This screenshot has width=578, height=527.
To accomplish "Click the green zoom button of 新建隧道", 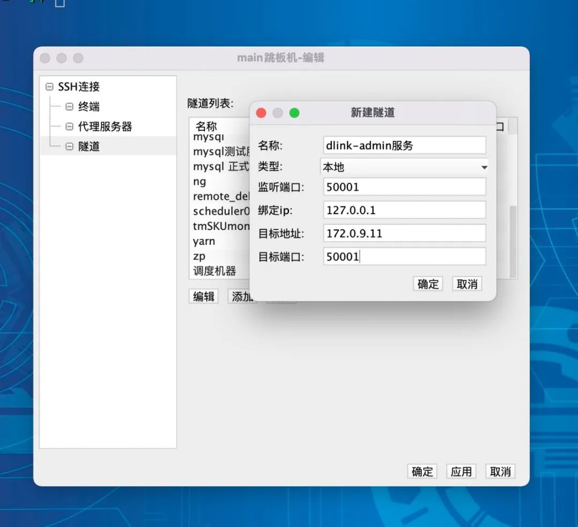I will coord(294,113).
